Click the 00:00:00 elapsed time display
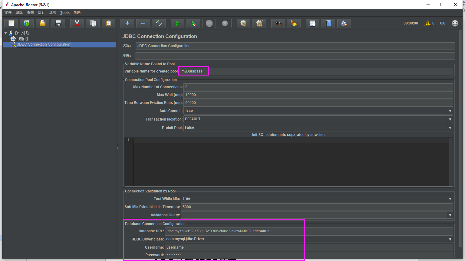The height and width of the screenshot is (261, 465). (x=411, y=23)
